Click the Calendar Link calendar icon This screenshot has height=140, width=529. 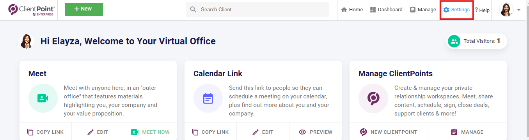(208, 98)
